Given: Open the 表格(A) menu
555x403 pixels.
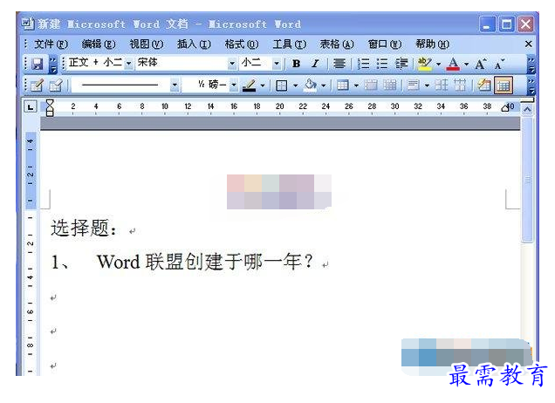Looking at the screenshot, I should [337, 44].
